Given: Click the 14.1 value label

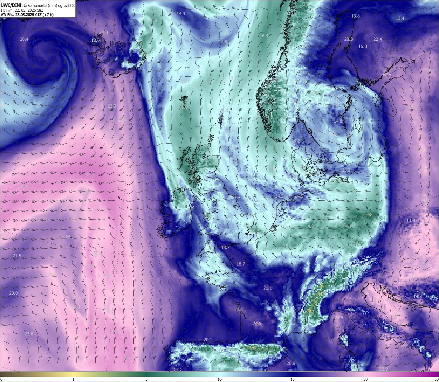Looking at the screenshot, I should (194, 208).
